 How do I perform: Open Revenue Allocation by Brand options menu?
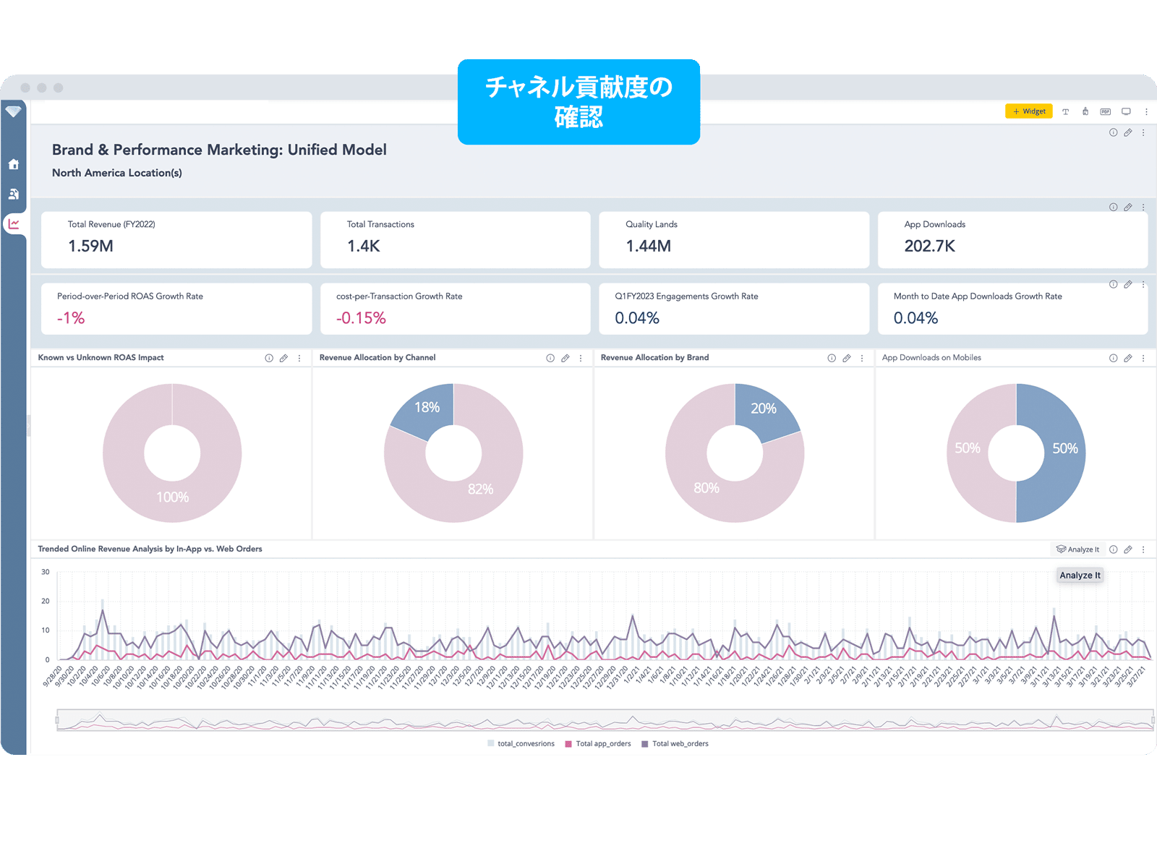862,358
